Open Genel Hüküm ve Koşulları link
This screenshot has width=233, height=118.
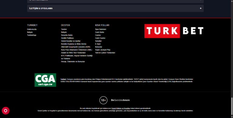point(121,108)
